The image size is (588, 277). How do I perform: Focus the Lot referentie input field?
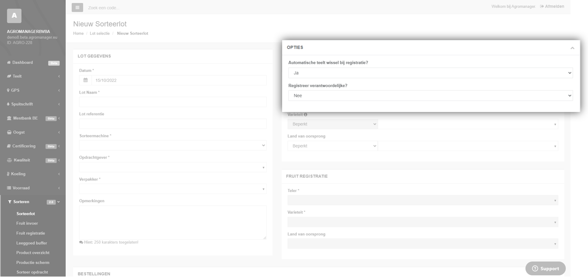(173, 124)
